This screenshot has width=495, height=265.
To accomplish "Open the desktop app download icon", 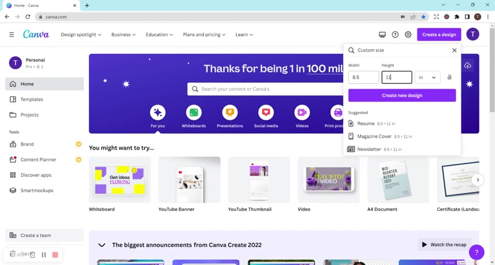I will pos(382,35).
